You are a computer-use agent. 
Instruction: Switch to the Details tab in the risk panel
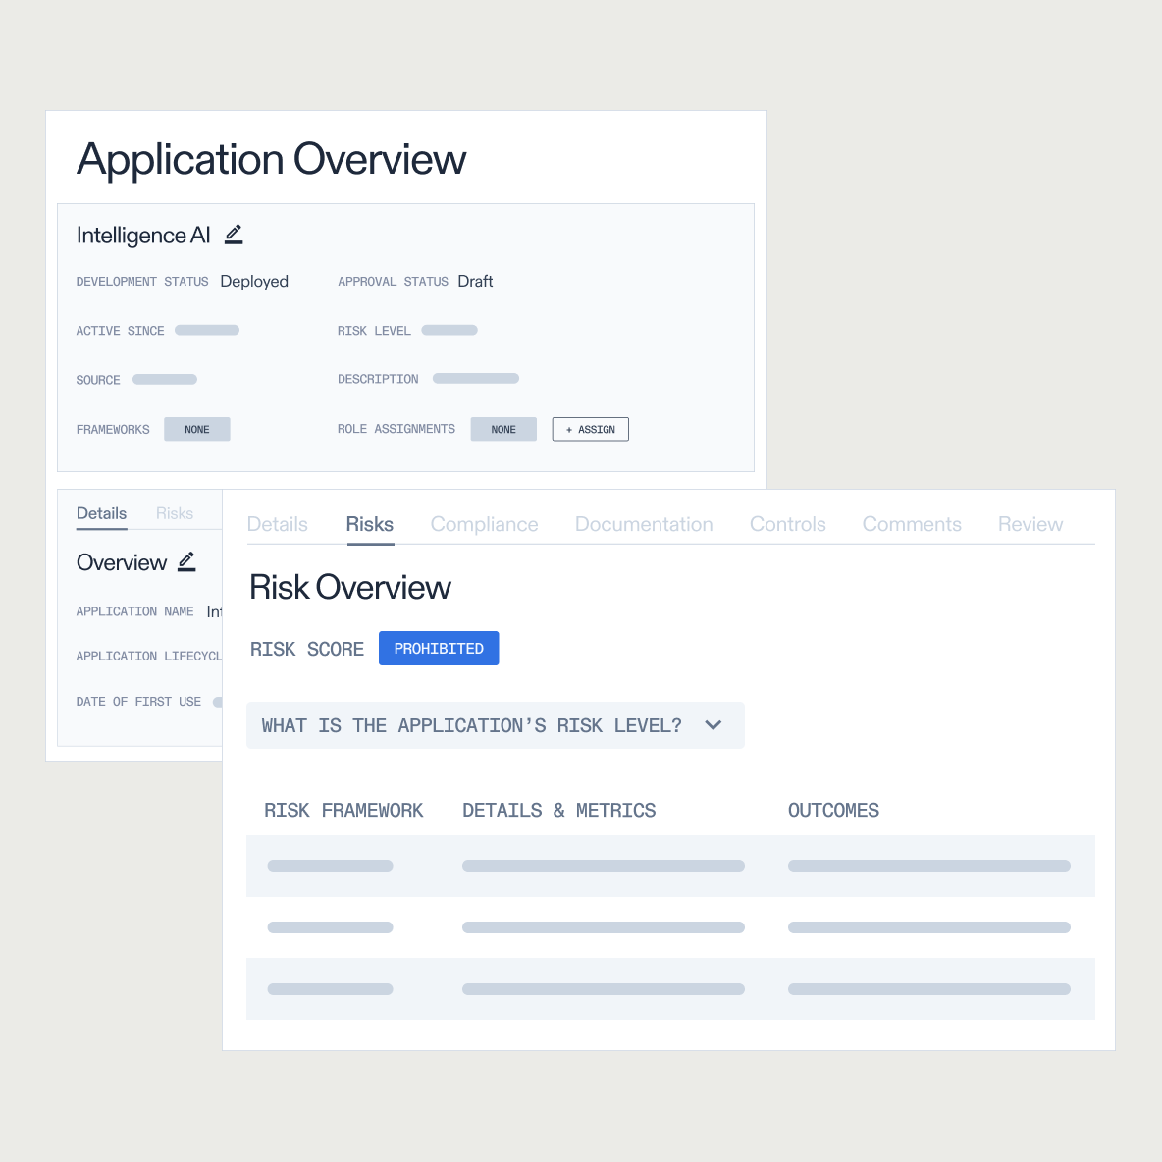[x=277, y=524]
